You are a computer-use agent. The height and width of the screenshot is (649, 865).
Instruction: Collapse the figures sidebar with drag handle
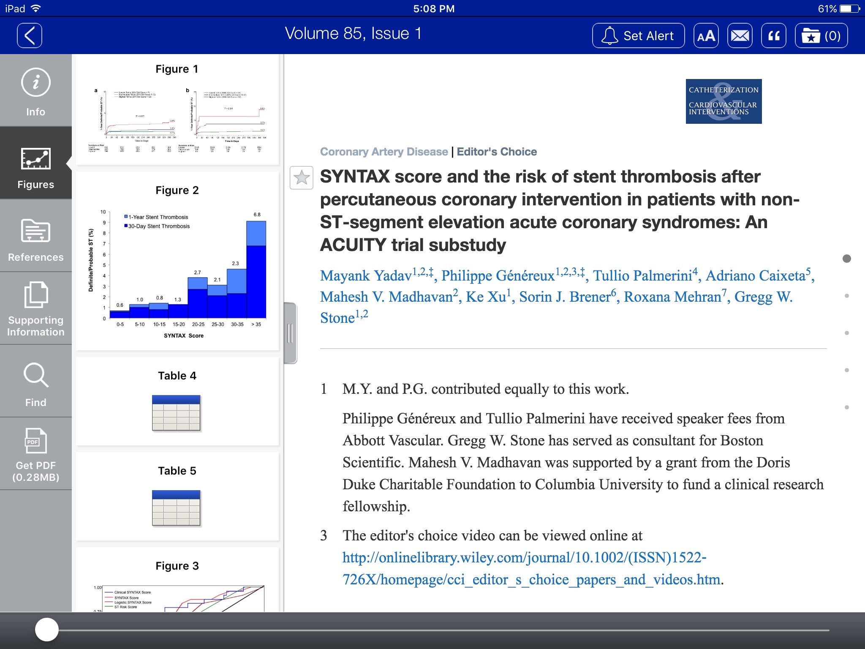pos(290,333)
